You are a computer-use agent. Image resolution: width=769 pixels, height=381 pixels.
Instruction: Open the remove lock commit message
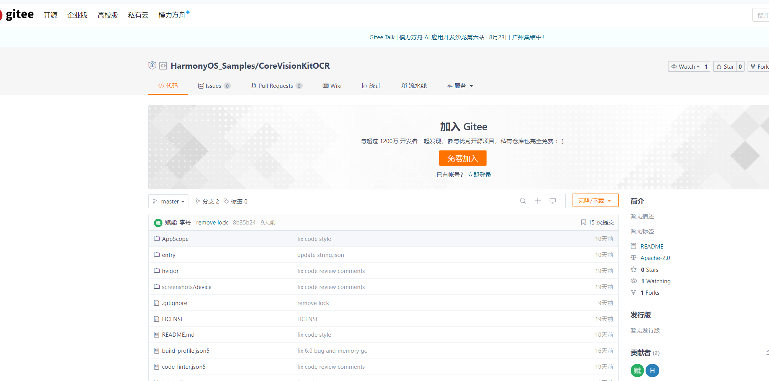pos(212,222)
